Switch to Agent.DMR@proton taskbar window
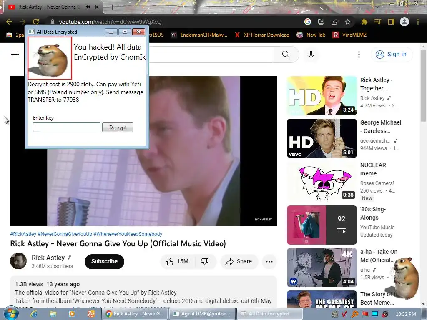 pos(202,314)
